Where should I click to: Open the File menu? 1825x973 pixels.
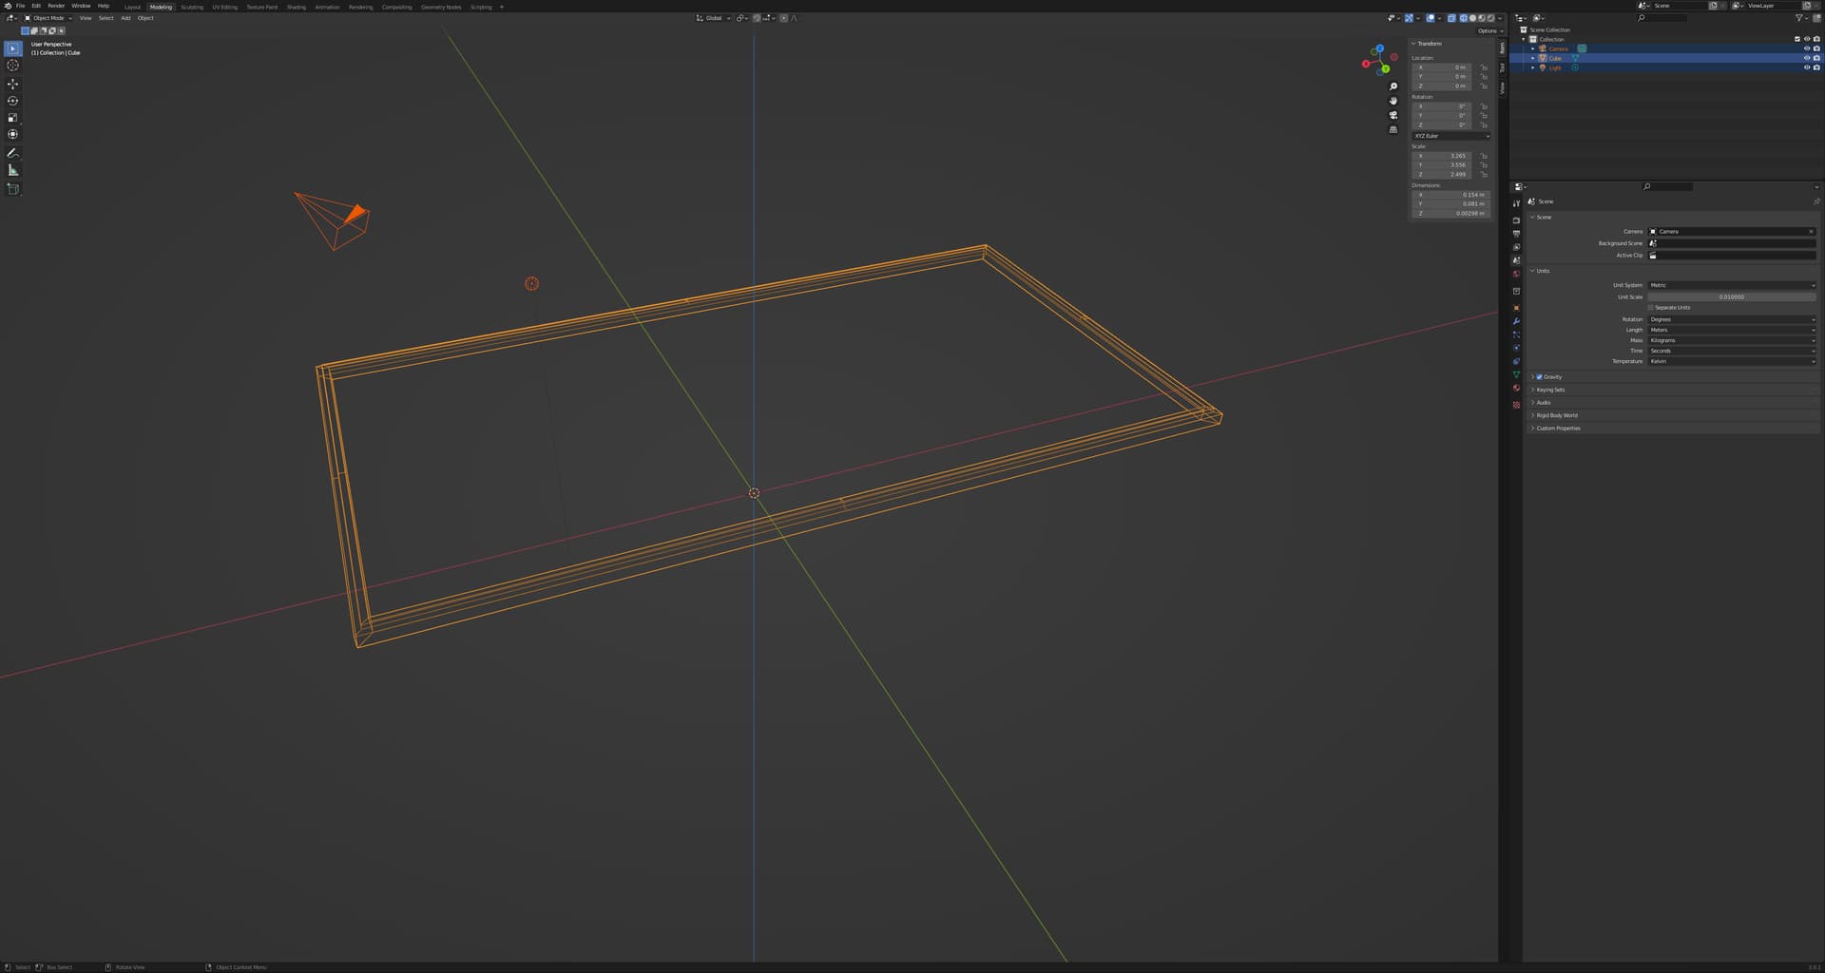20,6
